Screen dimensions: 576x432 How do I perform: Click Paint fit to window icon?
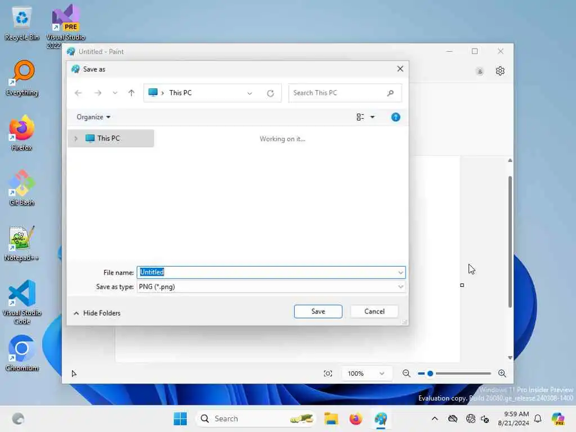328,373
